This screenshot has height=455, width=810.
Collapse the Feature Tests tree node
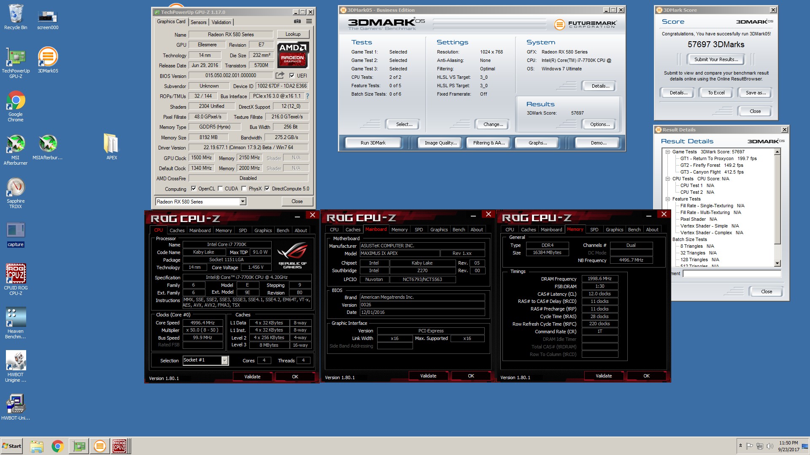(668, 199)
